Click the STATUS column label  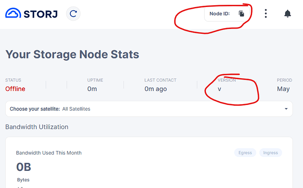tap(13, 80)
